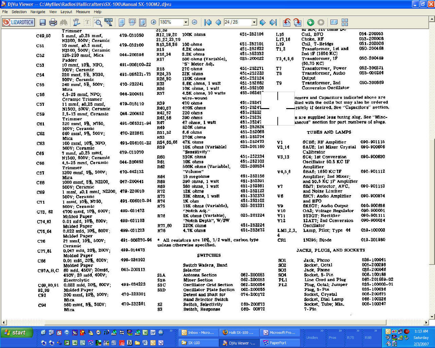The height and width of the screenshot is (348, 435).
Task: Switch to Halli SX-100 taskbar button
Action: pos(238,333)
